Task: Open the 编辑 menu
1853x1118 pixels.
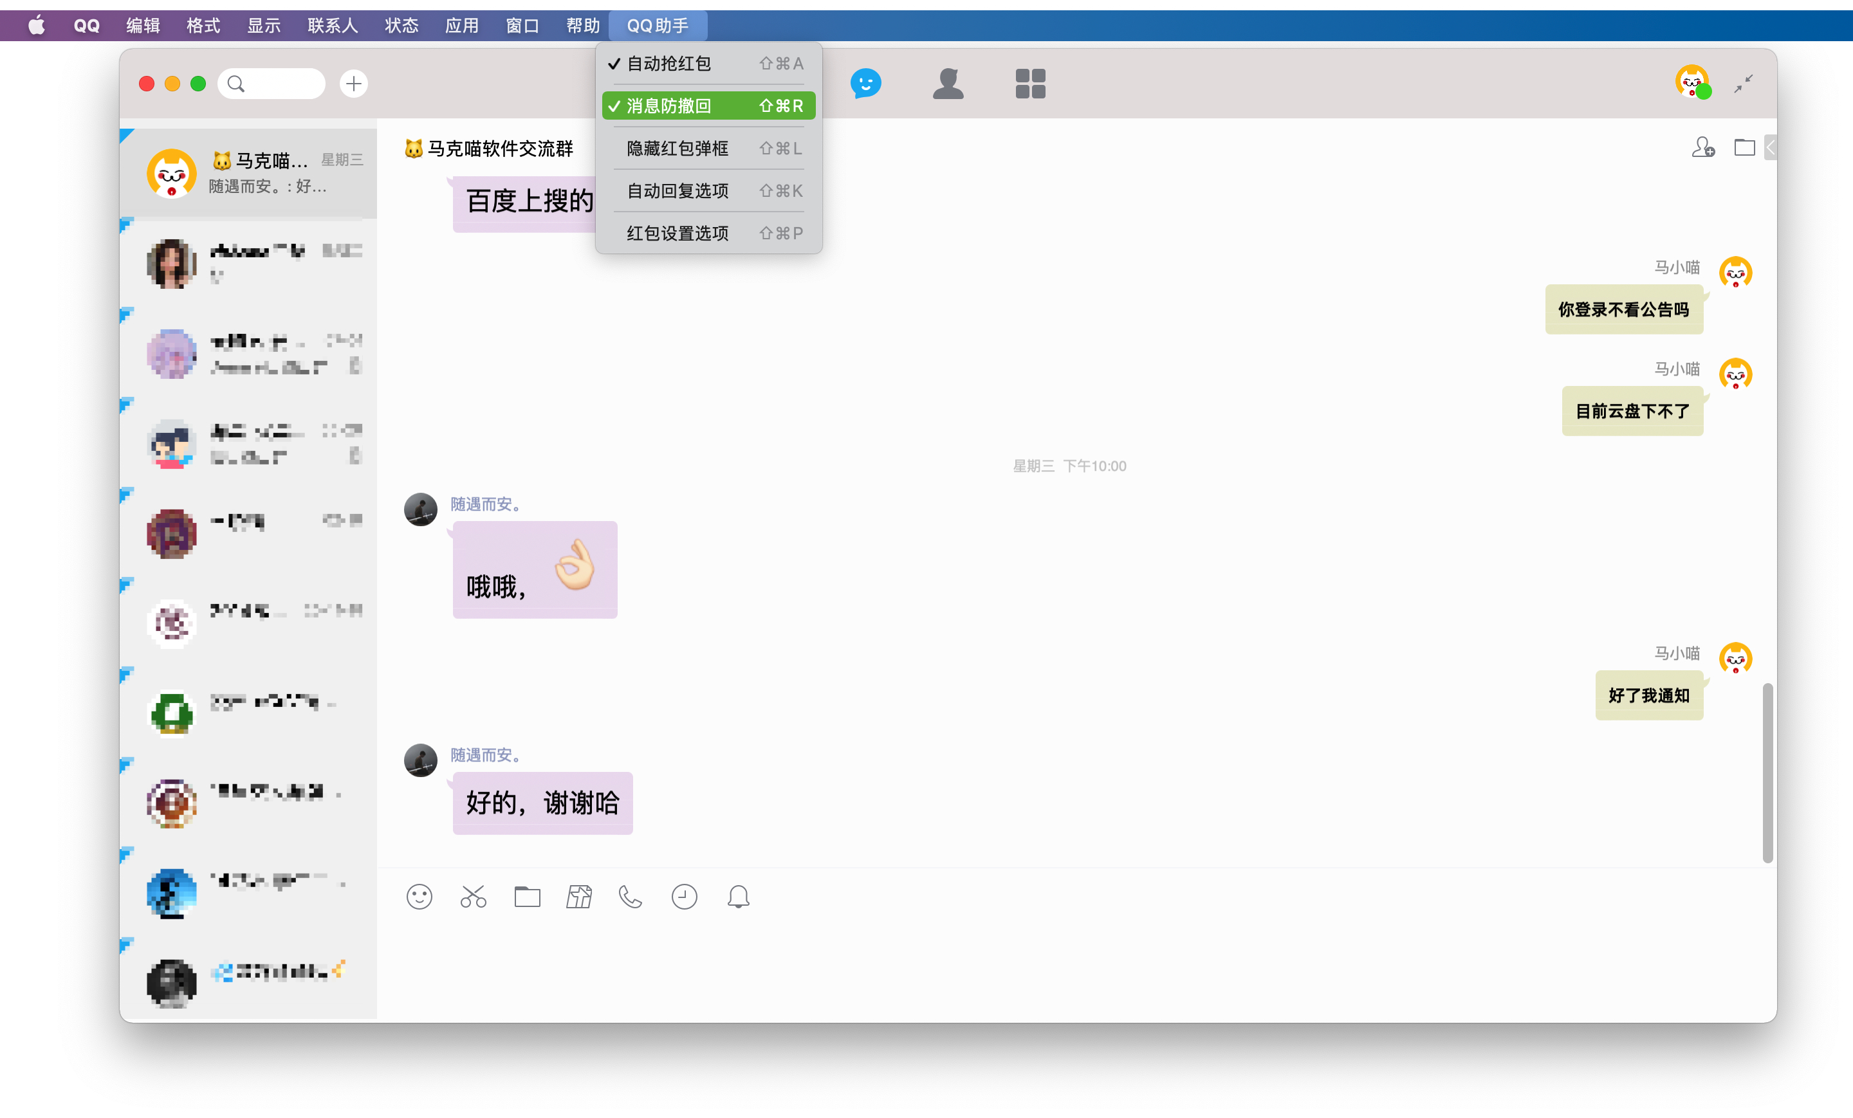Action: coord(143,26)
